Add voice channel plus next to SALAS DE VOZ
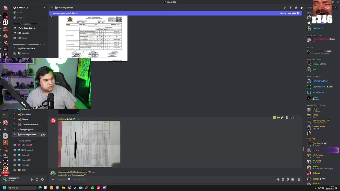Viewport: 340px width, 191px height. point(44,141)
